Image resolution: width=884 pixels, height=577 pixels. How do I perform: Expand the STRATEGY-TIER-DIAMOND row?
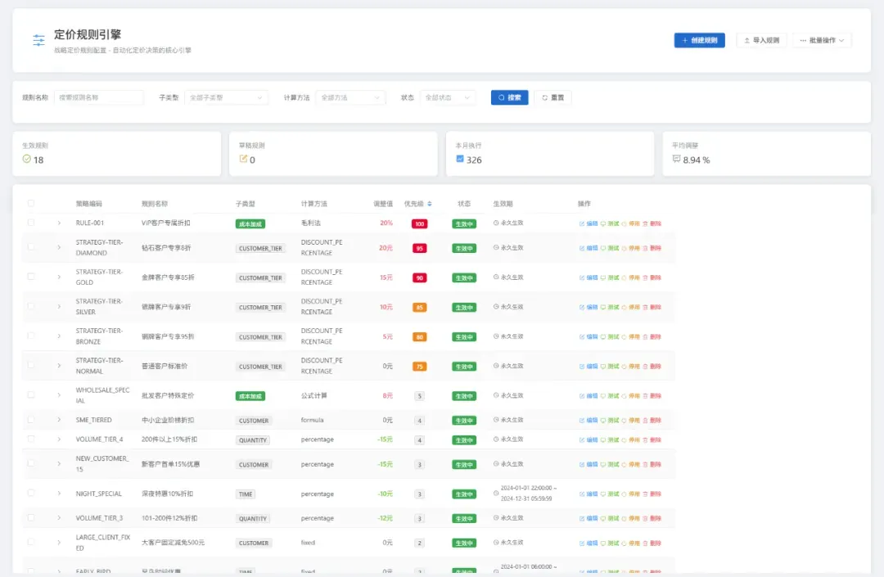(x=59, y=247)
